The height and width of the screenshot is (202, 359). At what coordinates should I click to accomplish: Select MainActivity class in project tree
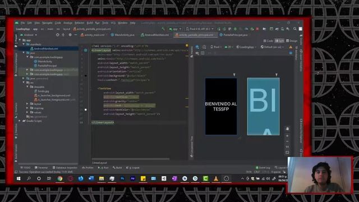pyautogui.click(x=43, y=61)
